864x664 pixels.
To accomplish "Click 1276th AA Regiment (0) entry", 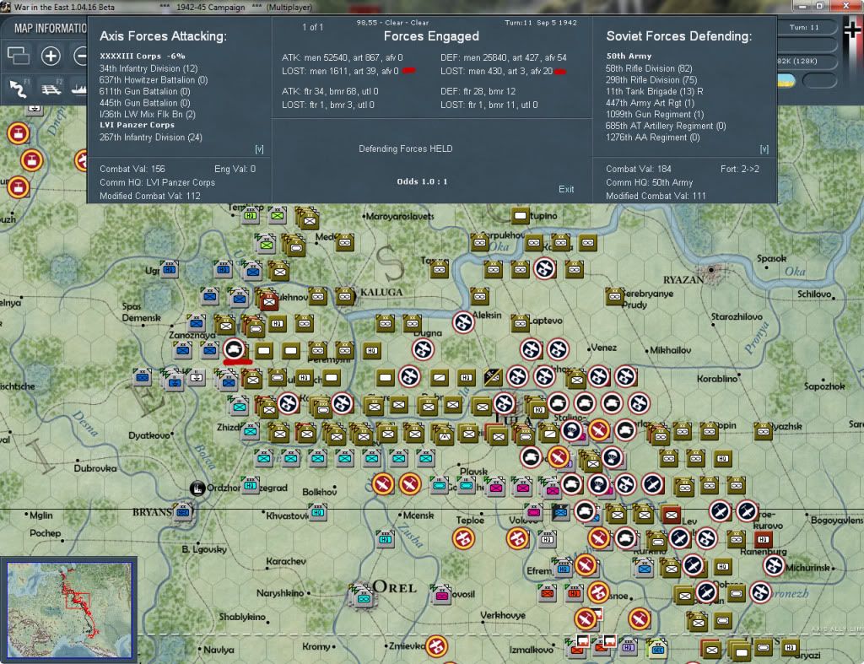I will click(x=652, y=138).
